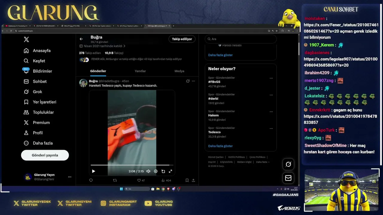The height and width of the screenshot is (215, 383).
Task: Open a new browser tab
Action: tap(174, 26)
